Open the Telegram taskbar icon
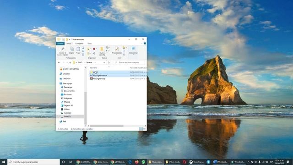This screenshot has height=165, width=293. (x=208, y=162)
